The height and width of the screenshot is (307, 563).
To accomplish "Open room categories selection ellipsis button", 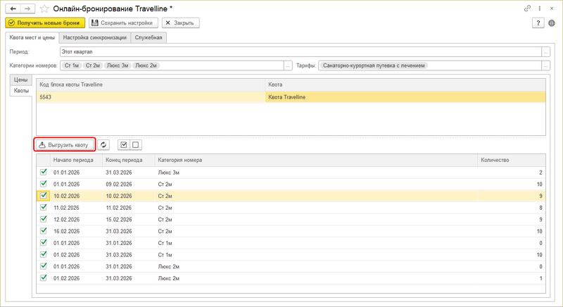I will [x=288, y=65].
